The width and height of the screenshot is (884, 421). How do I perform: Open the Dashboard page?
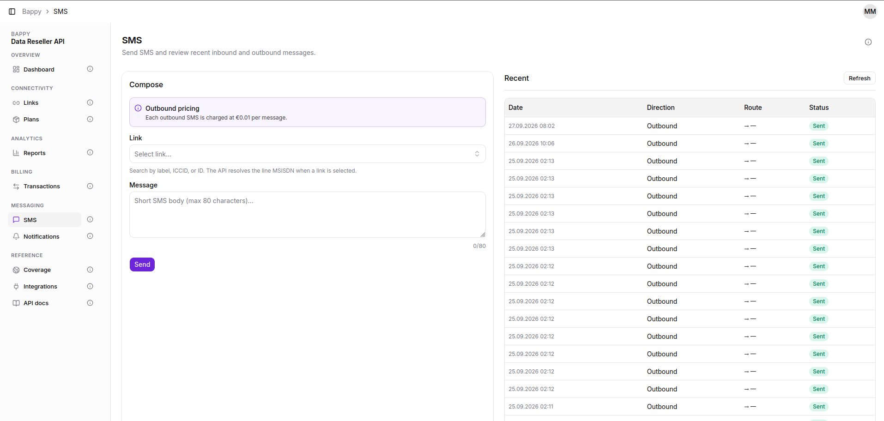(x=44, y=69)
